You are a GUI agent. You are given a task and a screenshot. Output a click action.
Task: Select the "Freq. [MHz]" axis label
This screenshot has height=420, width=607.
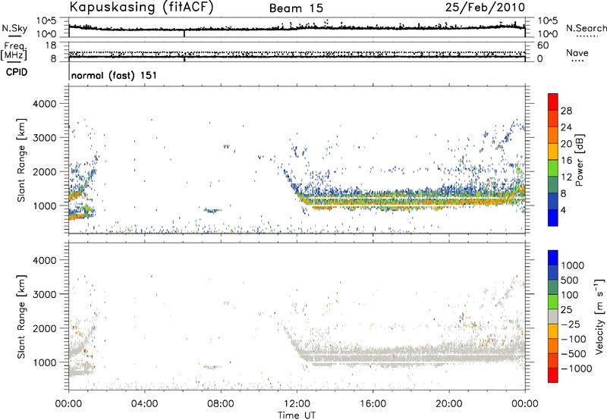tap(14, 52)
